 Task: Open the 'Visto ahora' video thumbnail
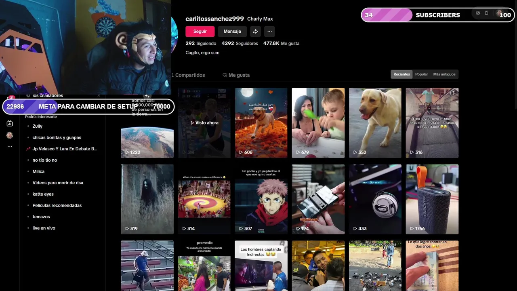204,123
